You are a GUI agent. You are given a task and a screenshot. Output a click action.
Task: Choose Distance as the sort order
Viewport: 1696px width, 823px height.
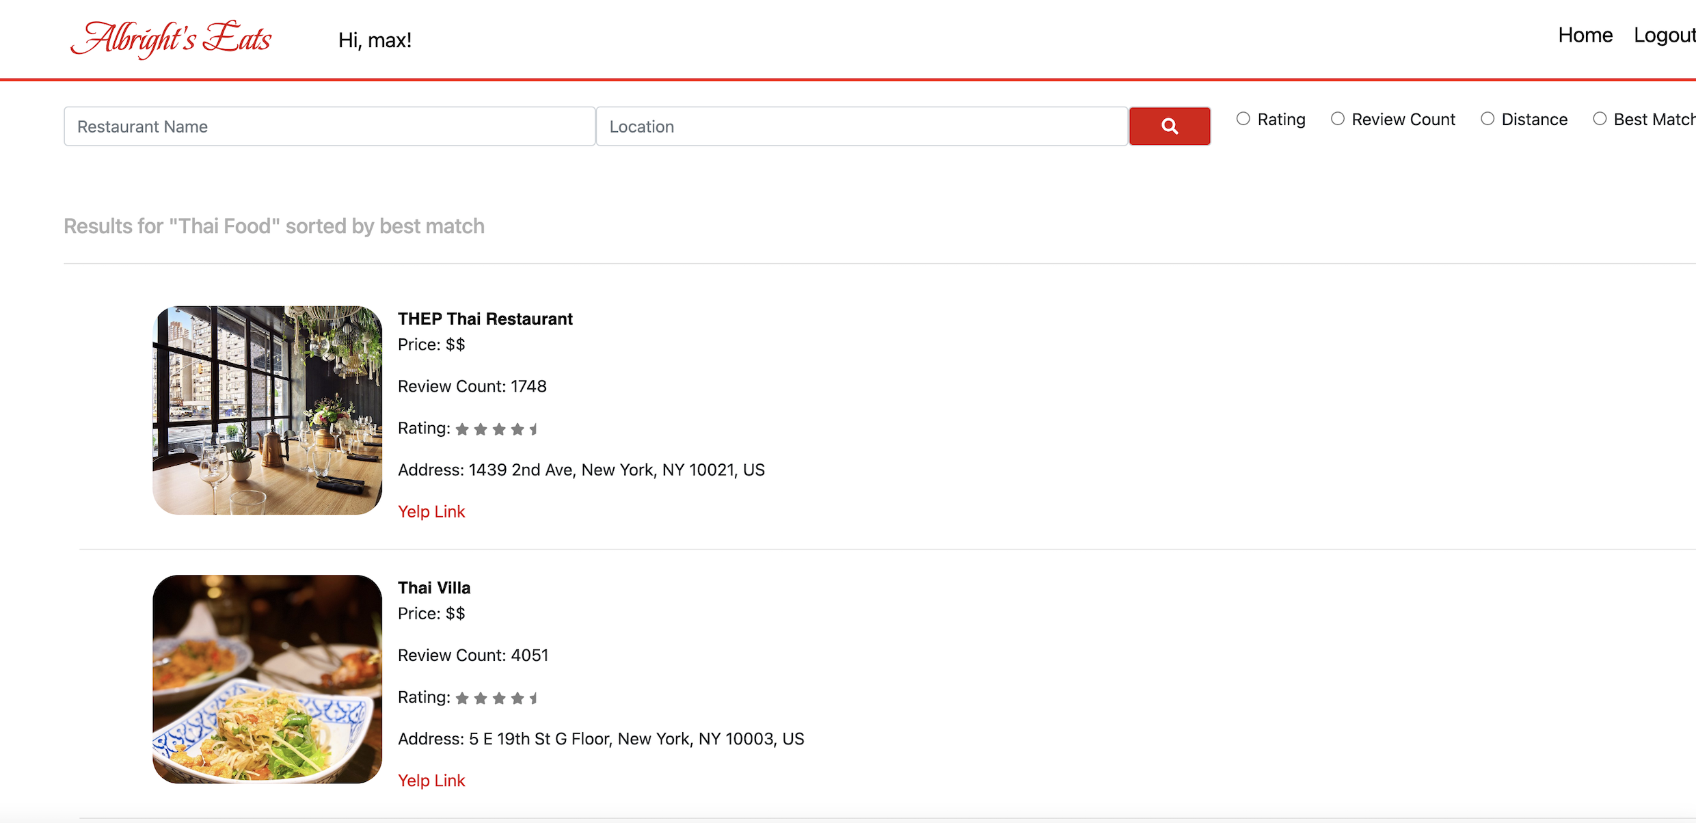(1488, 118)
